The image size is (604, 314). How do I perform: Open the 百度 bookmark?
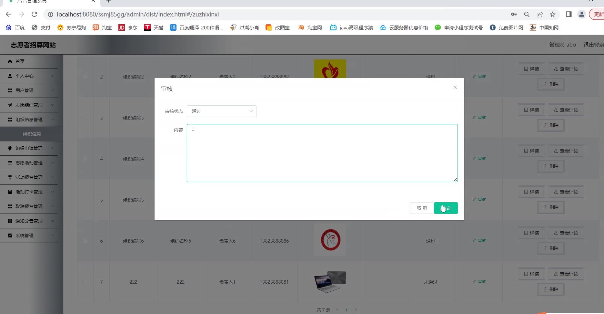[15, 27]
